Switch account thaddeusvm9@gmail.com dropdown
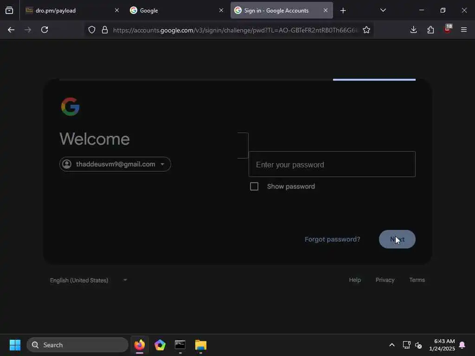 coord(115,164)
